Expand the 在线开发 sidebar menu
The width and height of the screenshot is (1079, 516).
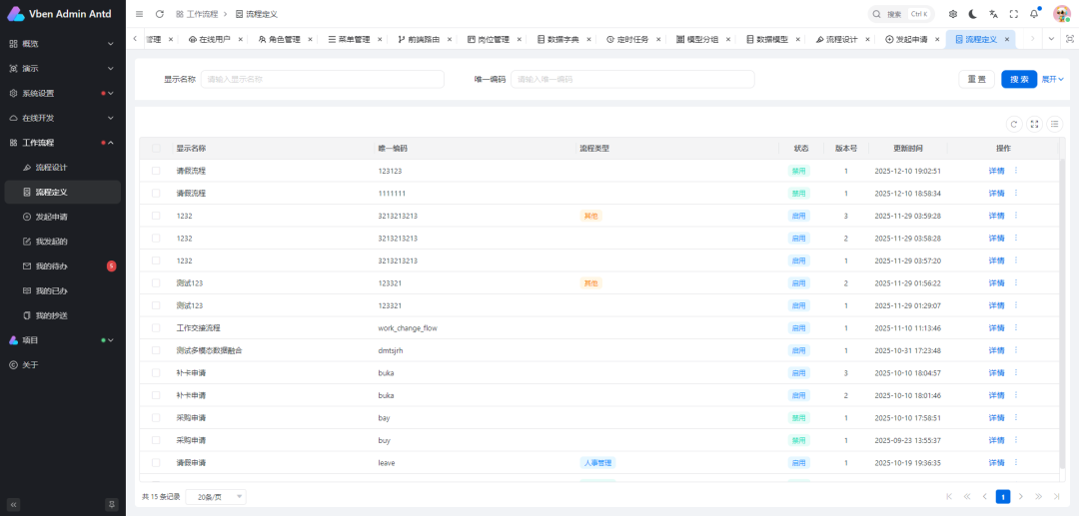62,118
